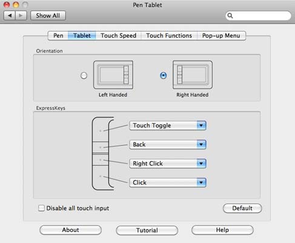This screenshot has height=243, width=295.
Task: Open the Touch Toggle dropdown
Action: (x=168, y=126)
